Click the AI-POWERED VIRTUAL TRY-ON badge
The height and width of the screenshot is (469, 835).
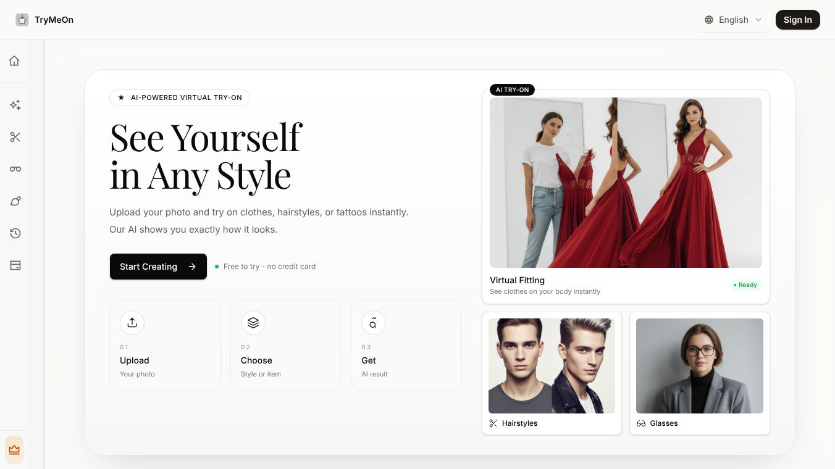(x=180, y=98)
